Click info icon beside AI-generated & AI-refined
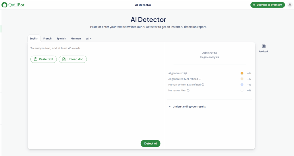294x156 pixels. coord(200,79)
